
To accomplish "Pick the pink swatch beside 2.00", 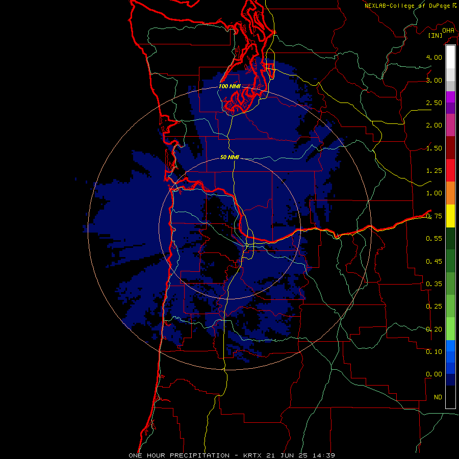I will pyautogui.click(x=450, y=125).
